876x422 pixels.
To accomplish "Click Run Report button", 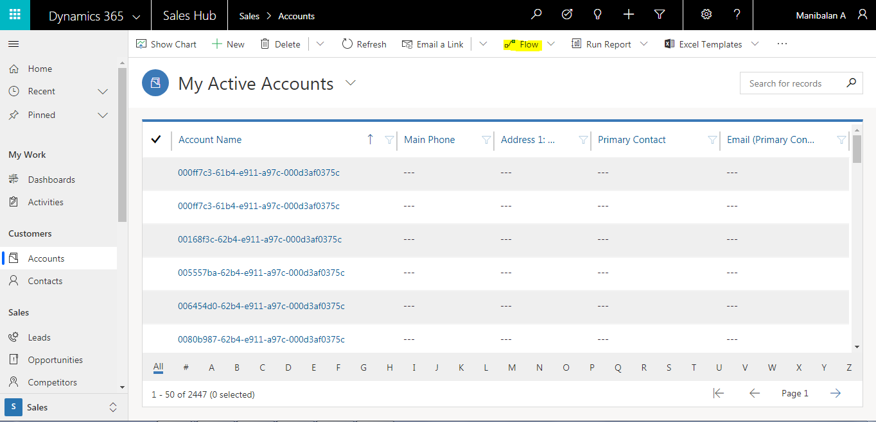I will click(601, 44).
